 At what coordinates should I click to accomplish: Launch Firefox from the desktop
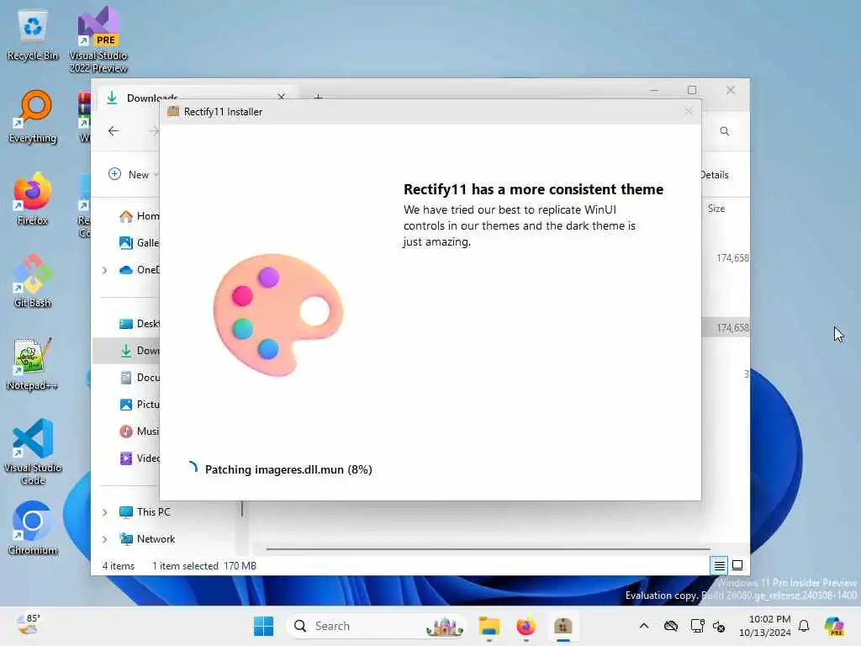point(33,199)
